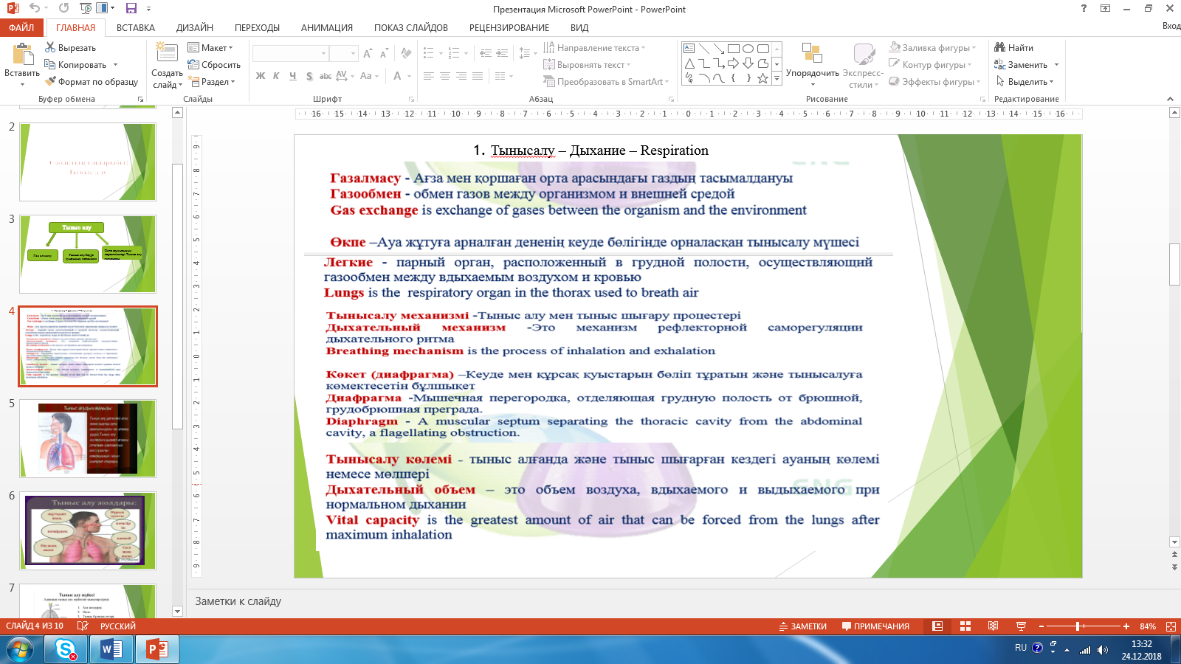Open Экспресс-стили quick styles
The width and height of the screenshot is (1181, 664).
pos(863,65)
